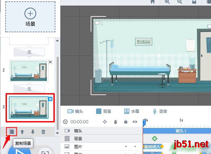Screen dimensions: 211x154
Task: Open transition '无' above scene 3
Action: tap(29, 89)
